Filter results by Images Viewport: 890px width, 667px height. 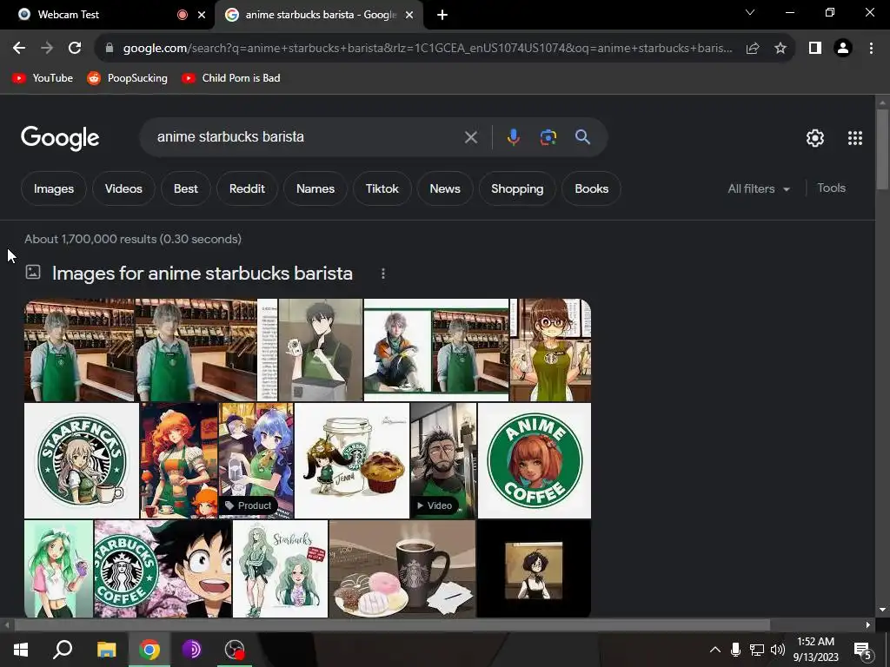pos(54,188)
